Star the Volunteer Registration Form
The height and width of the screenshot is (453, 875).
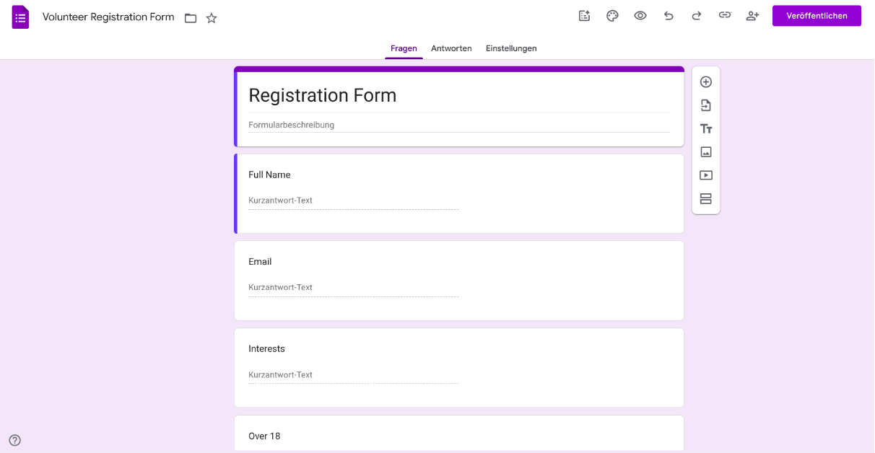coord(211,17)
